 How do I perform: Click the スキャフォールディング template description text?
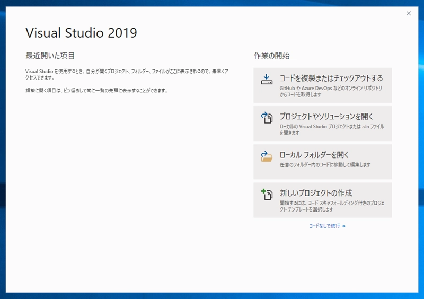pyautogui.click(x=332, y=206)
